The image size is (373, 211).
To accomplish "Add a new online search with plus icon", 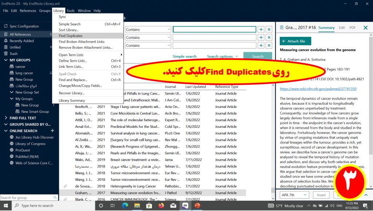I will tap(52, 131).
